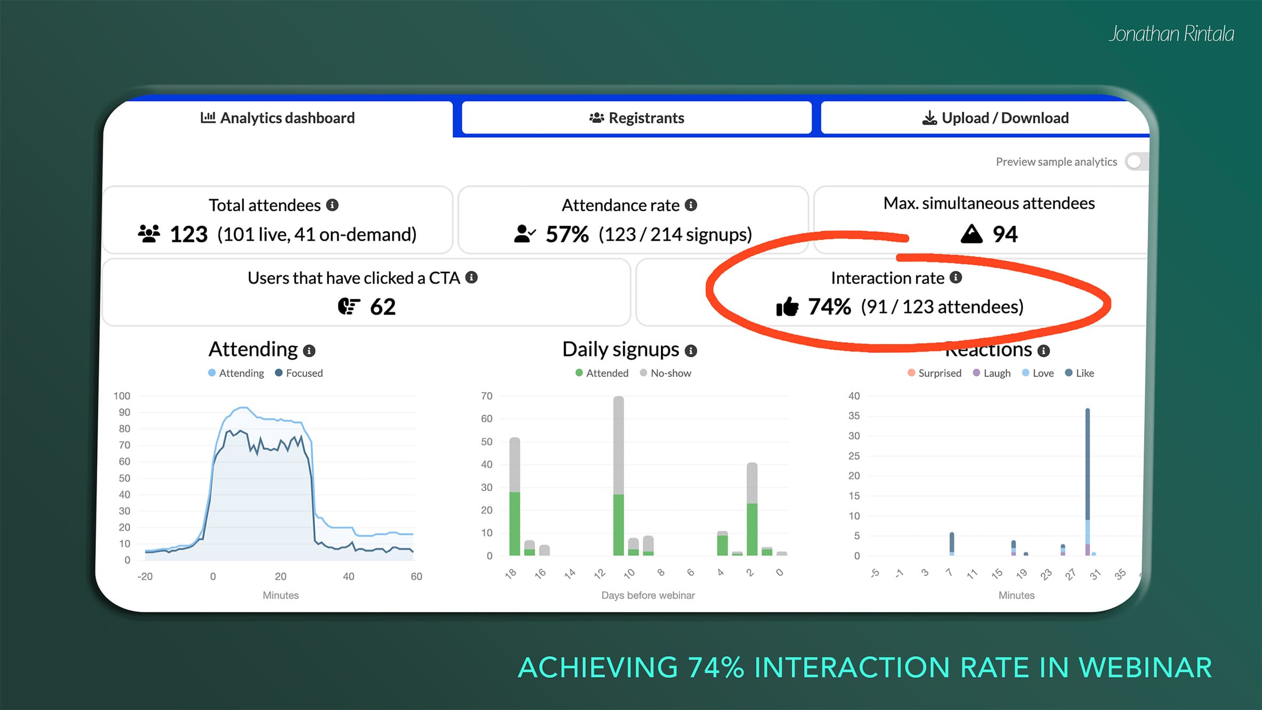Click the users icon in Registrants tab

596,117
